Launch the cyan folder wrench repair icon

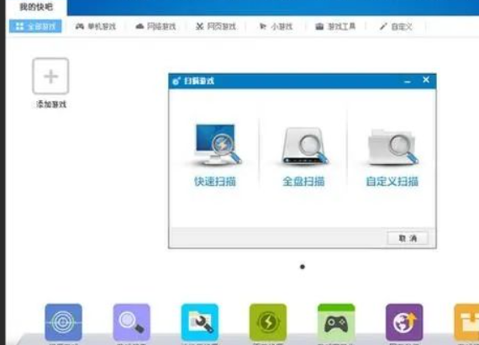coord(200,322)
